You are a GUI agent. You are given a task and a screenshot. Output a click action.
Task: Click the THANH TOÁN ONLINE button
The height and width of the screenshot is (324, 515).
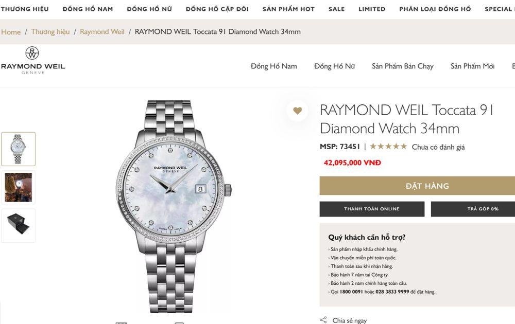372,209
